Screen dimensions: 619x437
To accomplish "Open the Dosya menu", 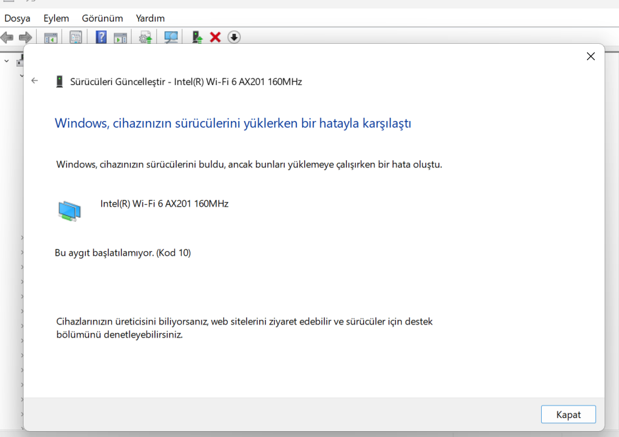I will (18, 18).
